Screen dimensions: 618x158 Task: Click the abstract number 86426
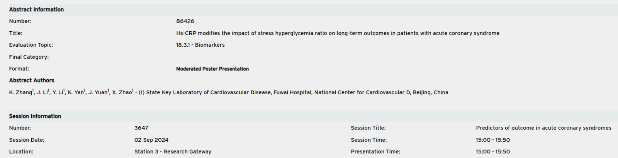coord(185,21)
